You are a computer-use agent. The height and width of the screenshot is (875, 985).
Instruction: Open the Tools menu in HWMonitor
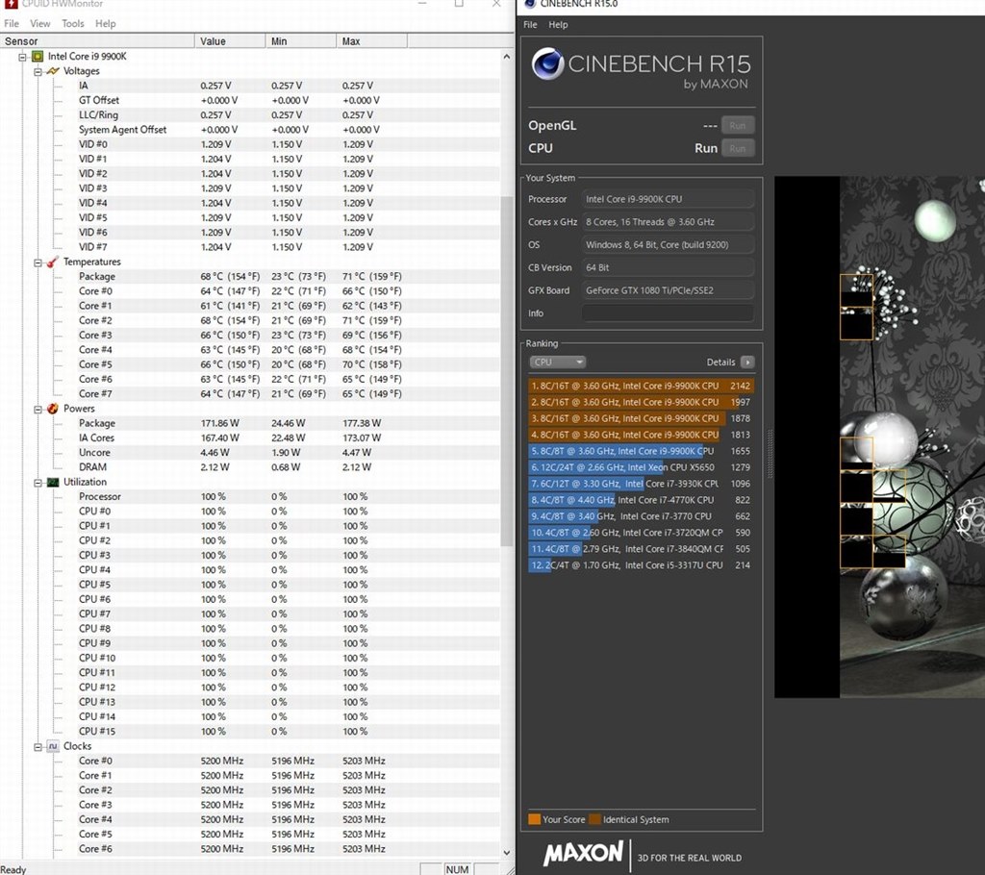(x=73, y=23)
